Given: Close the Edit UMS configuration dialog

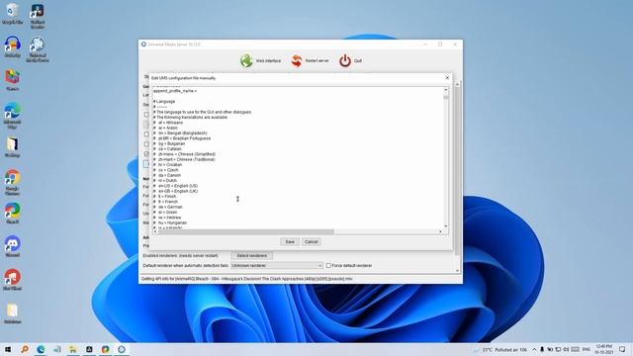Looking at the screenshot, I should 447,77.
